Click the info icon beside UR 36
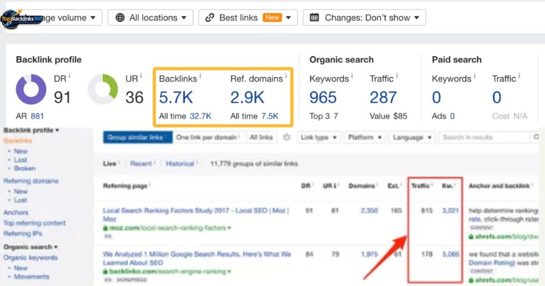This screenshot has width=545, height=286. (x=141, y=75)
